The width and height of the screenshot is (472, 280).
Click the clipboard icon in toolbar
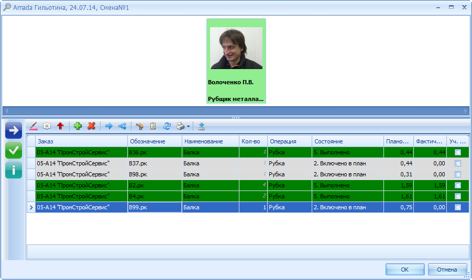153,126
